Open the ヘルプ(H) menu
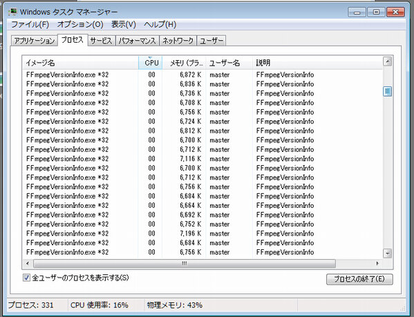Screen dimensions: 414x317 160,25
